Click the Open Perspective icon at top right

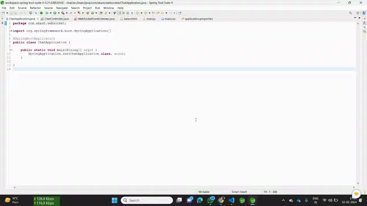pyautogui.click(x=358, y=13)
